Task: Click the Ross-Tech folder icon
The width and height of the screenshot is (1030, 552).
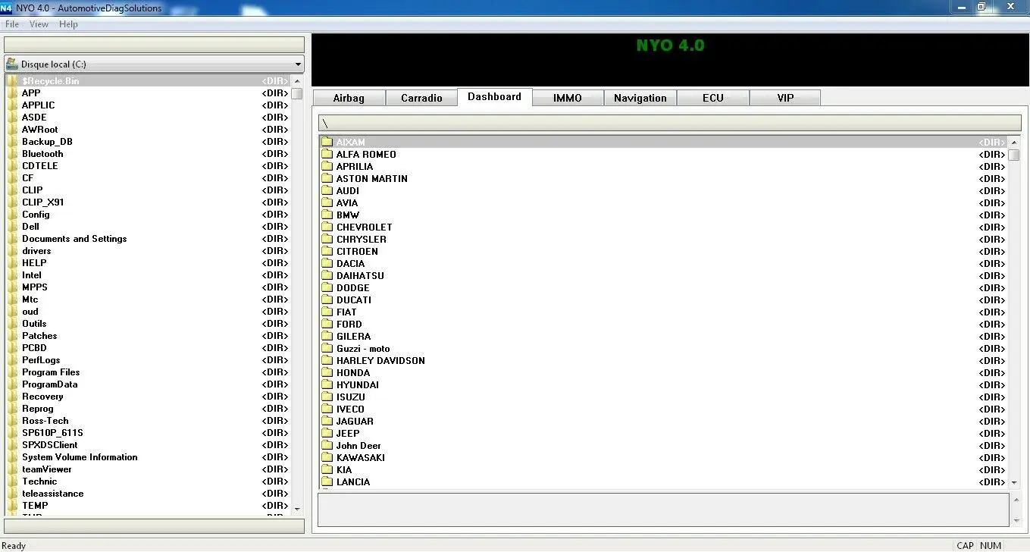Action: pos(12,421)
